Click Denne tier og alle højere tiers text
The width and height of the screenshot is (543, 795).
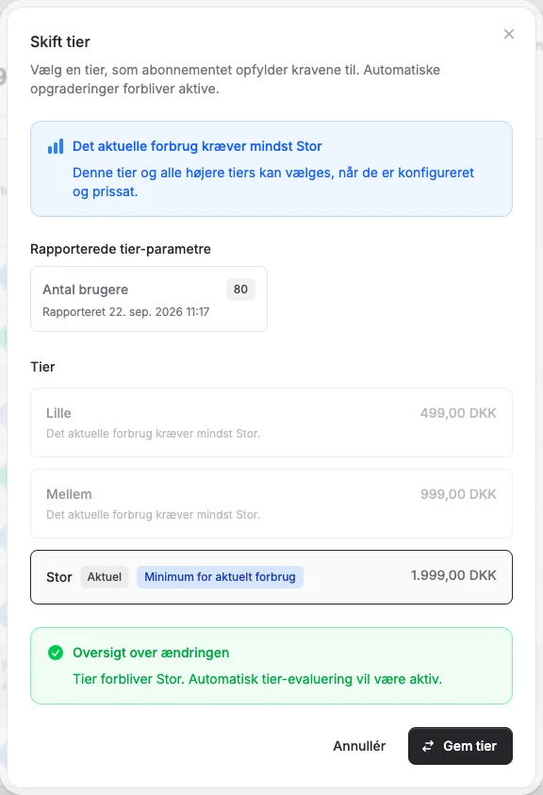pos(273,182)
